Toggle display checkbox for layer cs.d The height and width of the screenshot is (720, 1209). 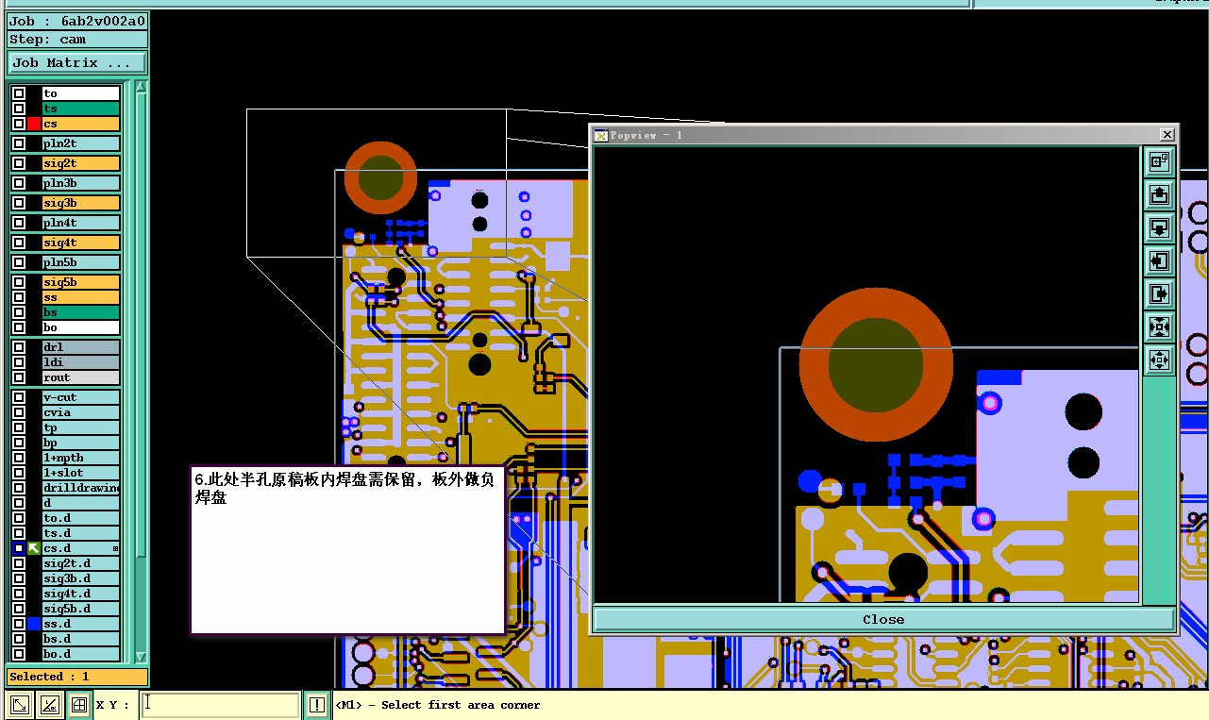pyautogui.click(x=19, y=548)
